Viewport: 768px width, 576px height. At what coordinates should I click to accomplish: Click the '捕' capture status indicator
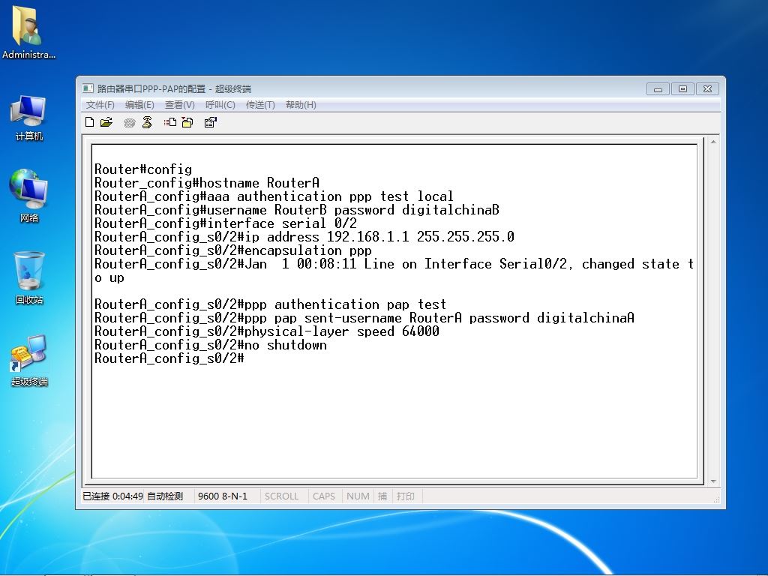tap(382, 496)
